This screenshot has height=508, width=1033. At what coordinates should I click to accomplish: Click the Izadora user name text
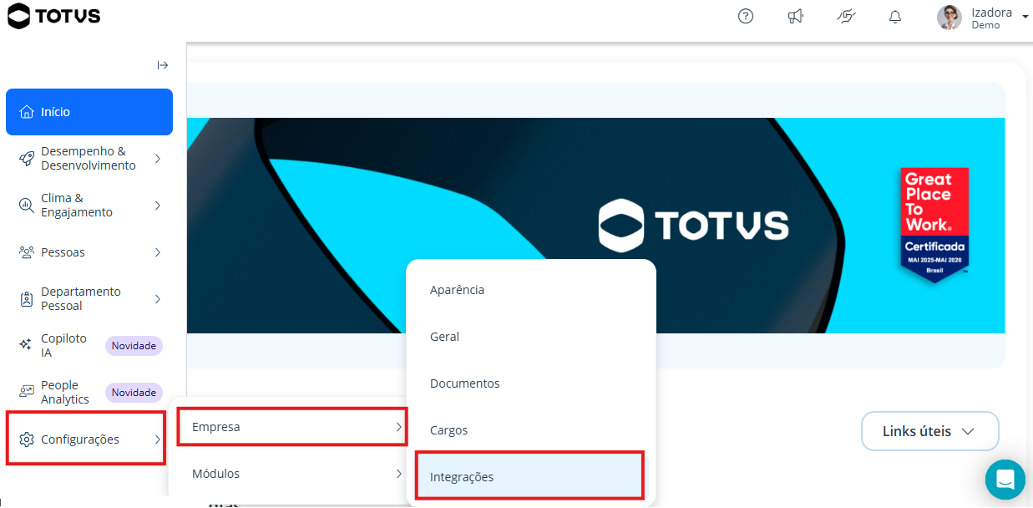pos(991,13)
